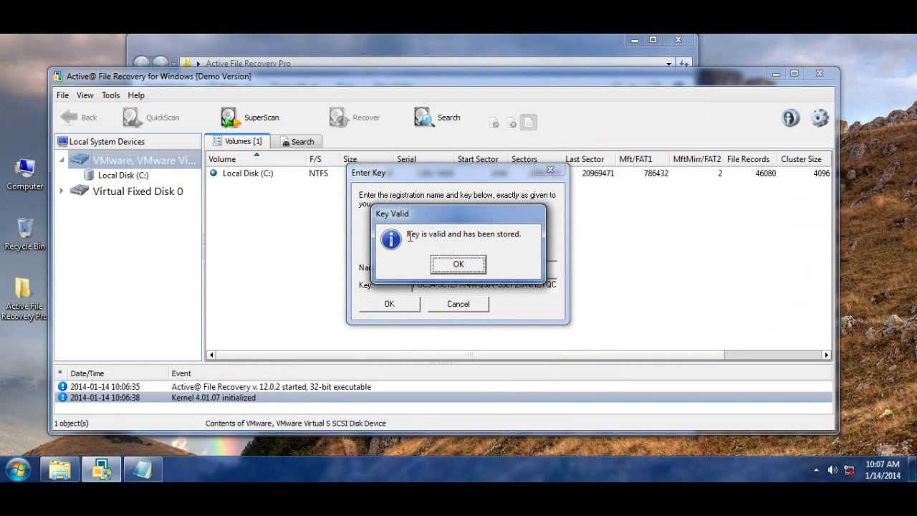The height and width of the screenshot is (516, 917).
Task: Click the disk icon beside Local Disk (C:) in tree
Action: coord(89,176)
